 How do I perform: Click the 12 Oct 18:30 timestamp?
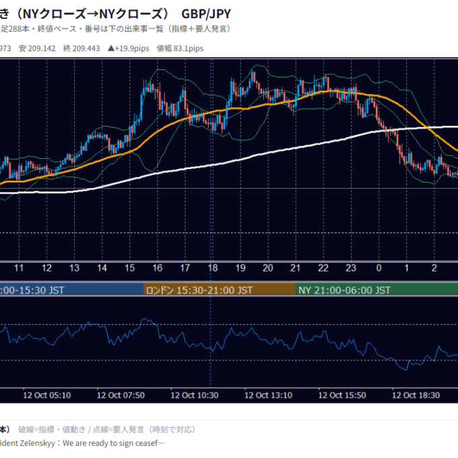[416, 395]
